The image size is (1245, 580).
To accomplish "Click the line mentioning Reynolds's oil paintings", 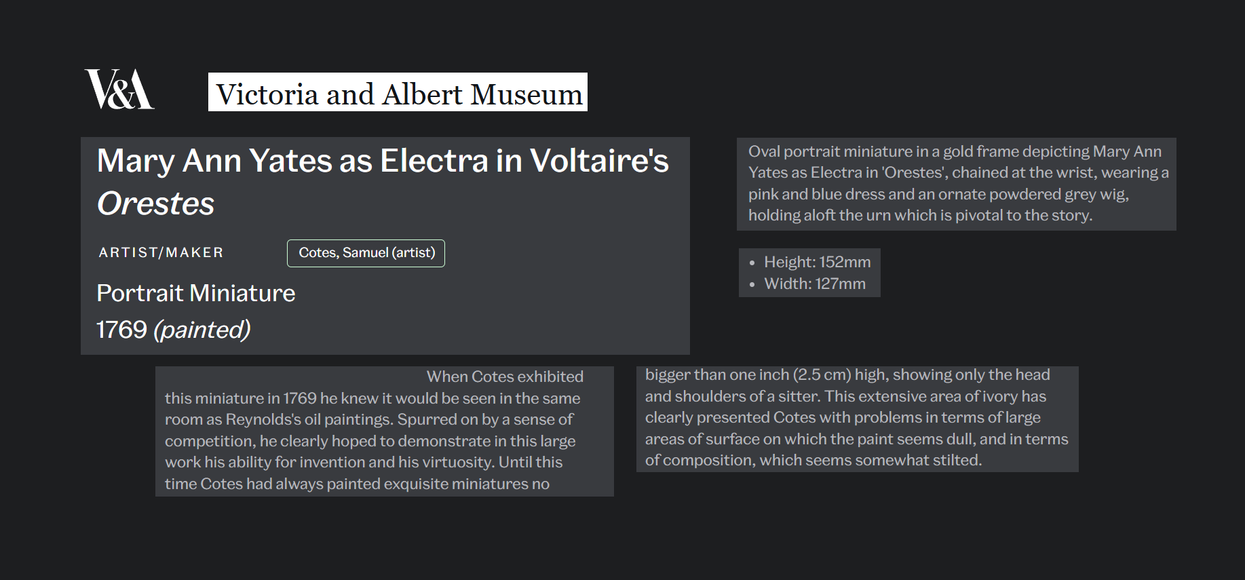I will [368, 419].
